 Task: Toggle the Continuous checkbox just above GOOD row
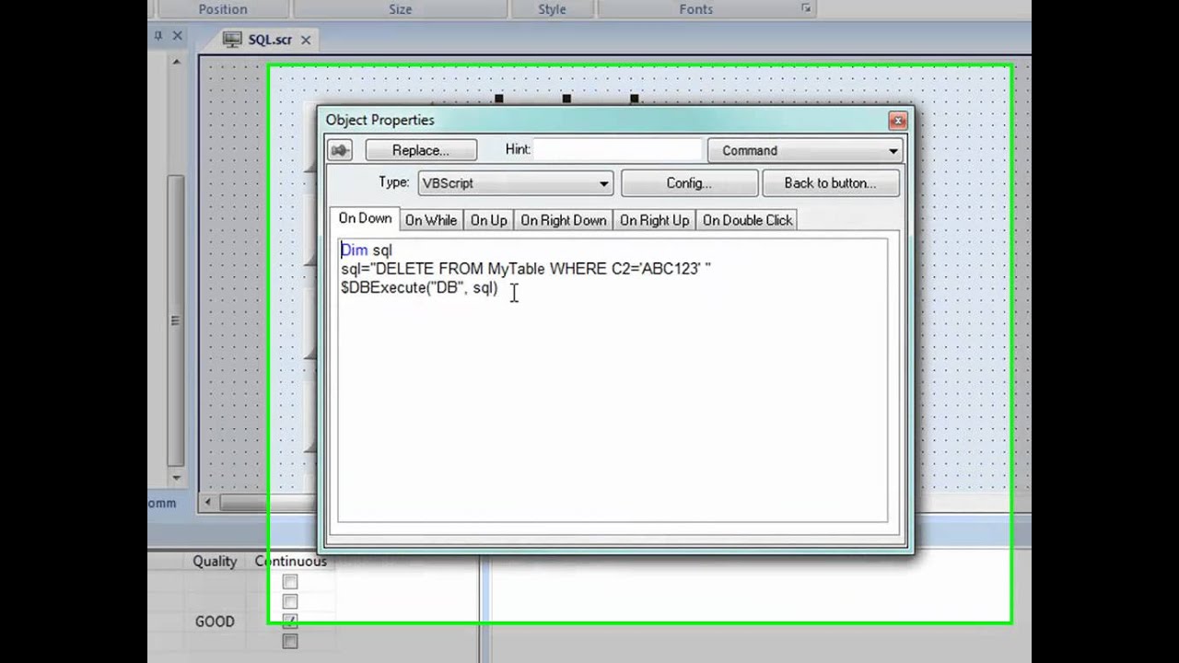(x=290, y=601)
